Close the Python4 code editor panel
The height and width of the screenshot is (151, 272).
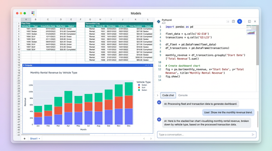point(255,21)
